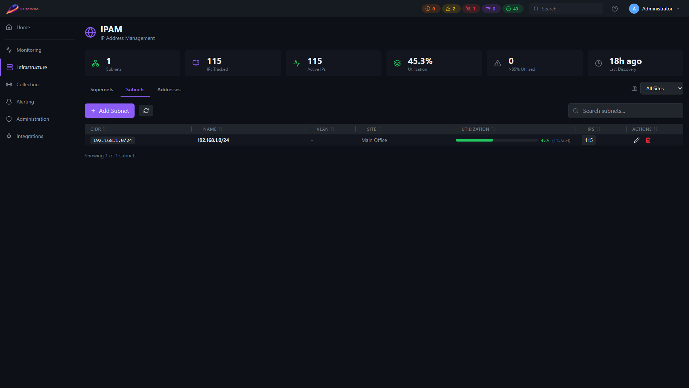Screen dimensions: 689x388
Task: Open the offline devices badge showing 1
Action: [x=471, y=9]
